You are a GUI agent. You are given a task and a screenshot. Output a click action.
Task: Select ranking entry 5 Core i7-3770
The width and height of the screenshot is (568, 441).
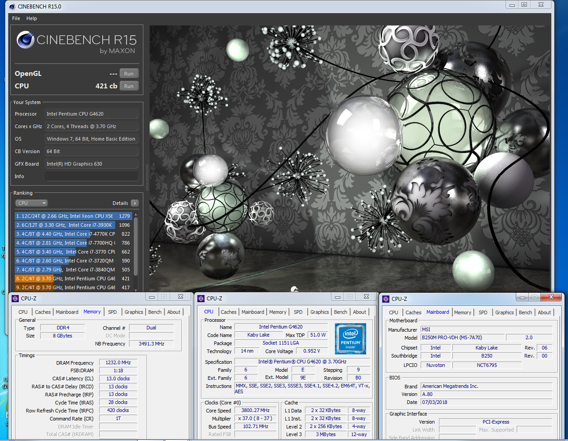[73, 252]
